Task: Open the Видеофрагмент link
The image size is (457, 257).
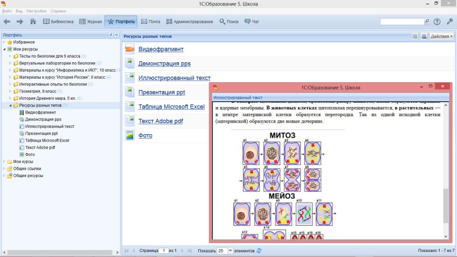Action: (161, 49)
